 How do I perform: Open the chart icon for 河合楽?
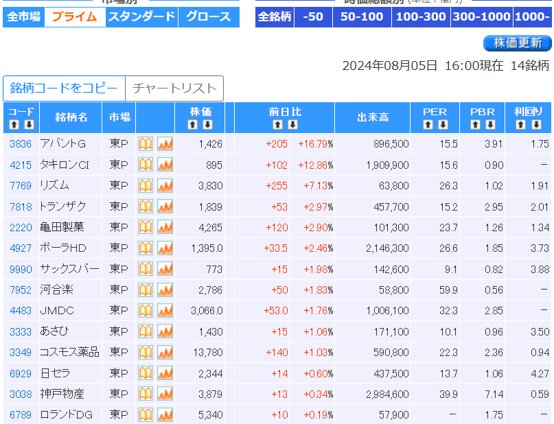(x=165, y=290)
